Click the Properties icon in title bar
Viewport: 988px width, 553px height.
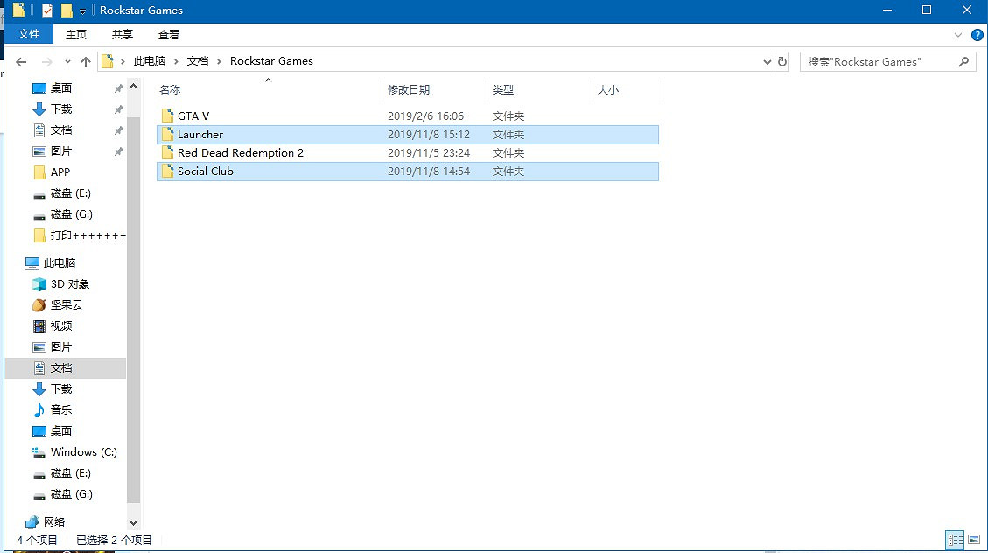(47, 10)
